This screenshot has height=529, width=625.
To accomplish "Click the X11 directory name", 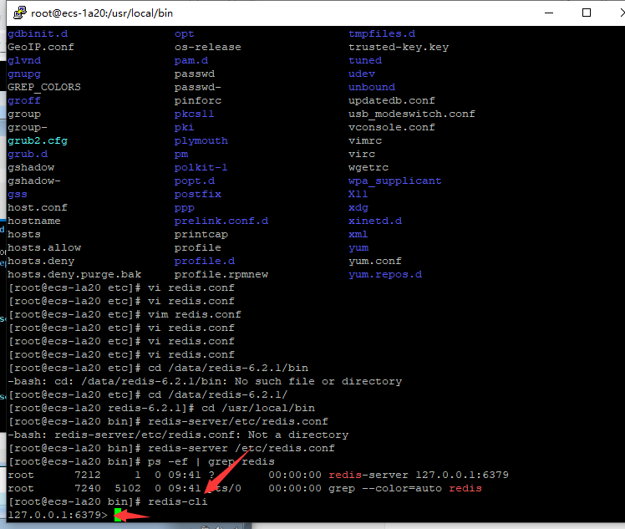I will 358,194.
